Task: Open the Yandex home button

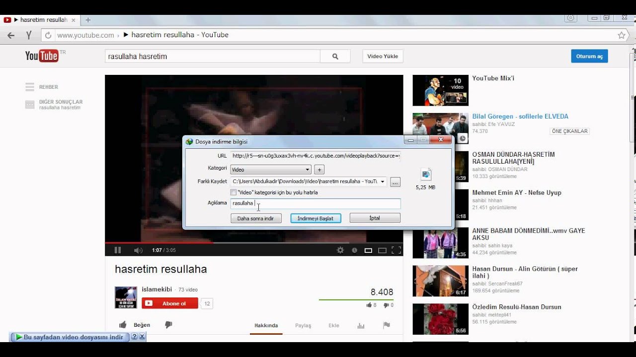Action: [x=29, y=35]
